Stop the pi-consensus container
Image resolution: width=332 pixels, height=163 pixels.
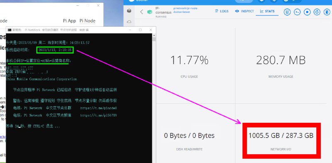[307, 12]
